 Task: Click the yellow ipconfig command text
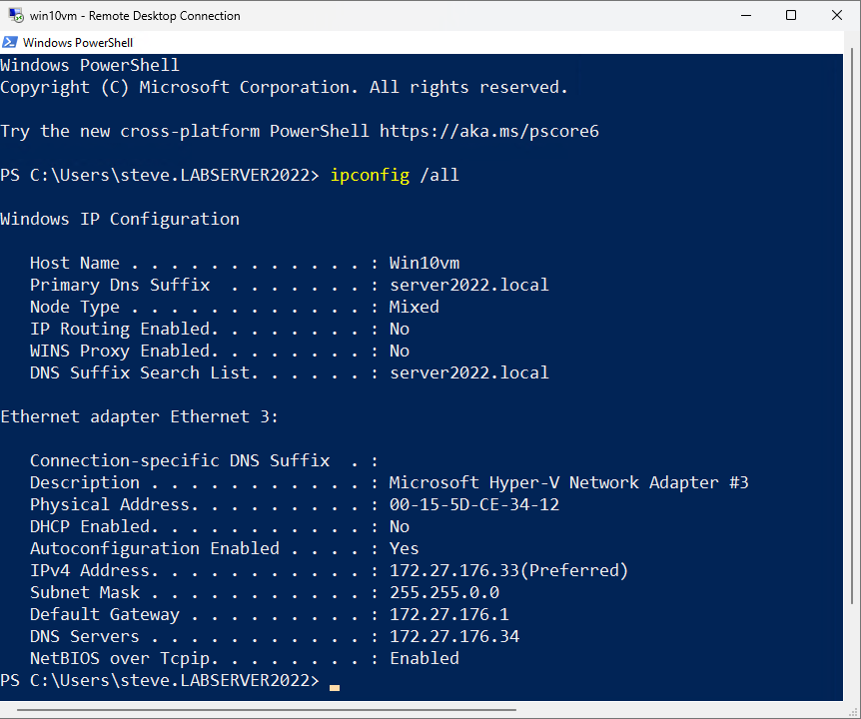tap(370, 176)
